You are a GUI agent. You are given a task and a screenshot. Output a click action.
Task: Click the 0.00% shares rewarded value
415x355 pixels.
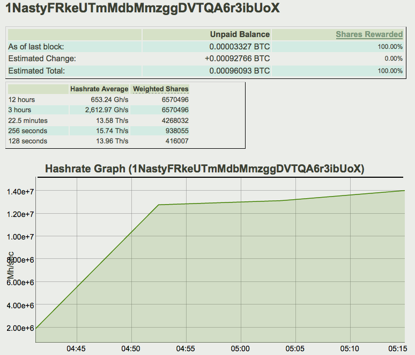tap(394, 59)
